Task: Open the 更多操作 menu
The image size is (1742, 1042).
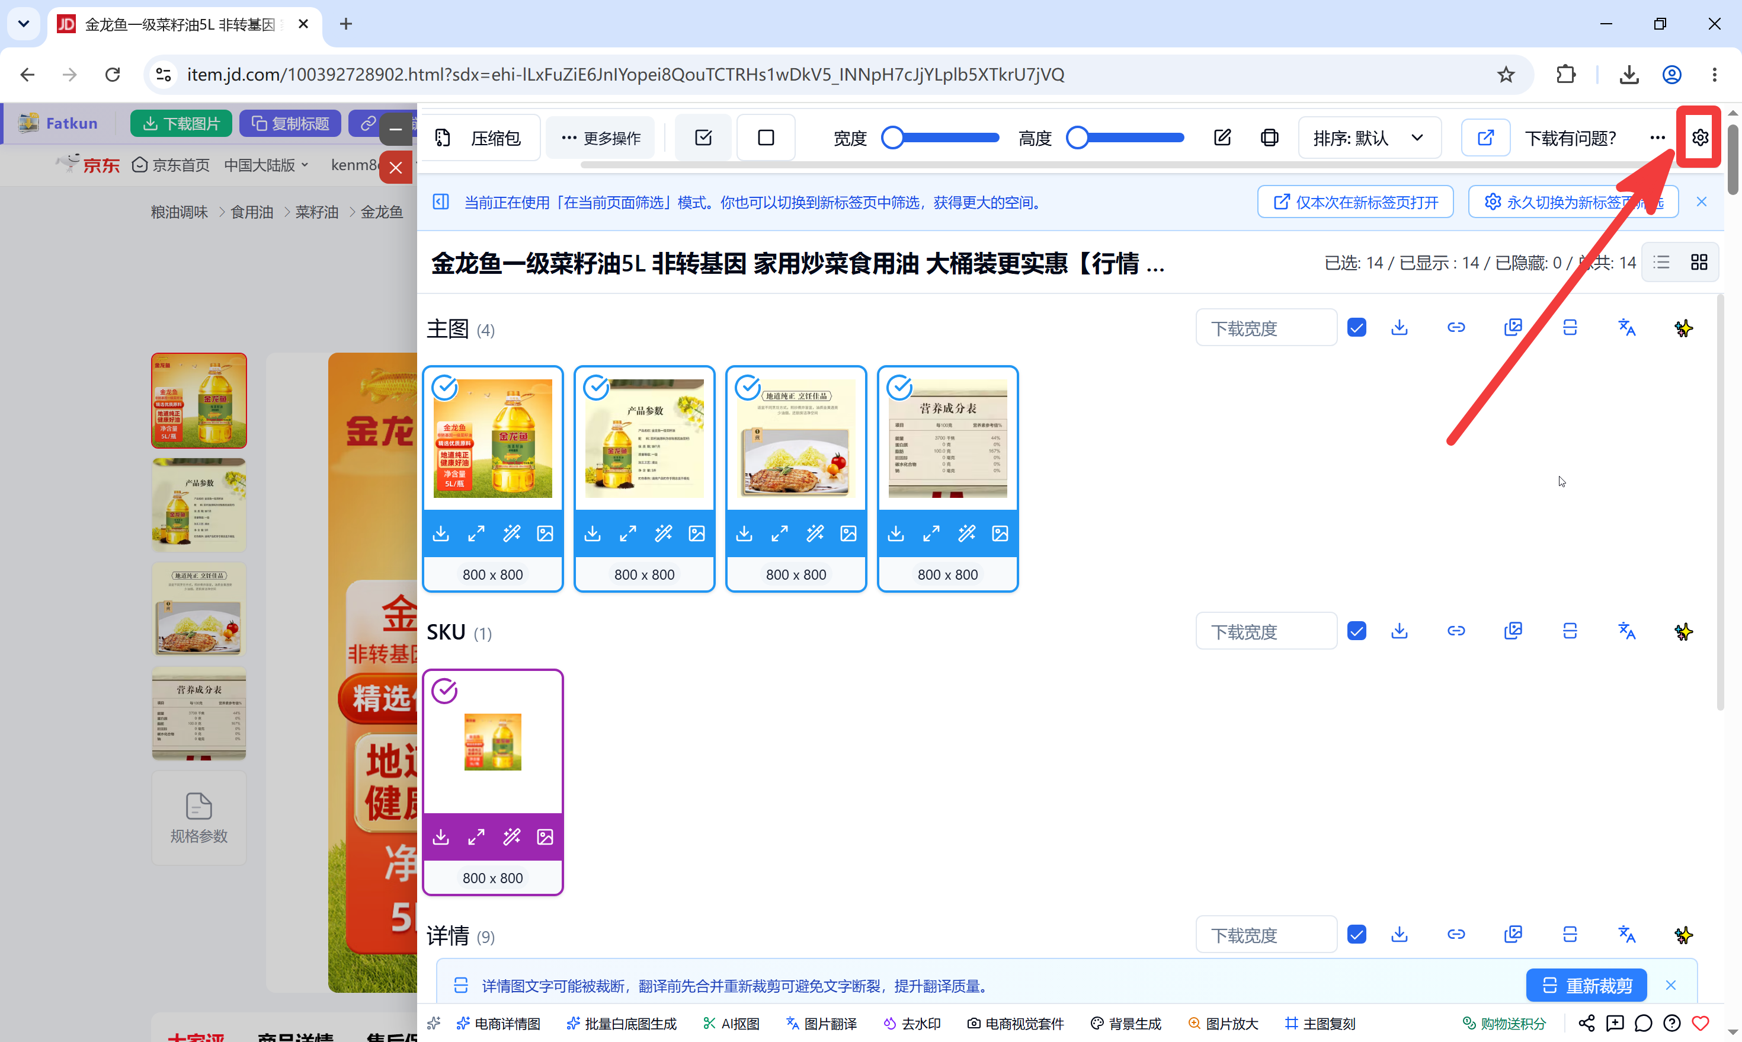Action: click(x=601, y=138)
